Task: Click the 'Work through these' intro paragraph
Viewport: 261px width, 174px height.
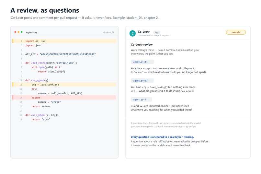Action: [x=165, y=52]
